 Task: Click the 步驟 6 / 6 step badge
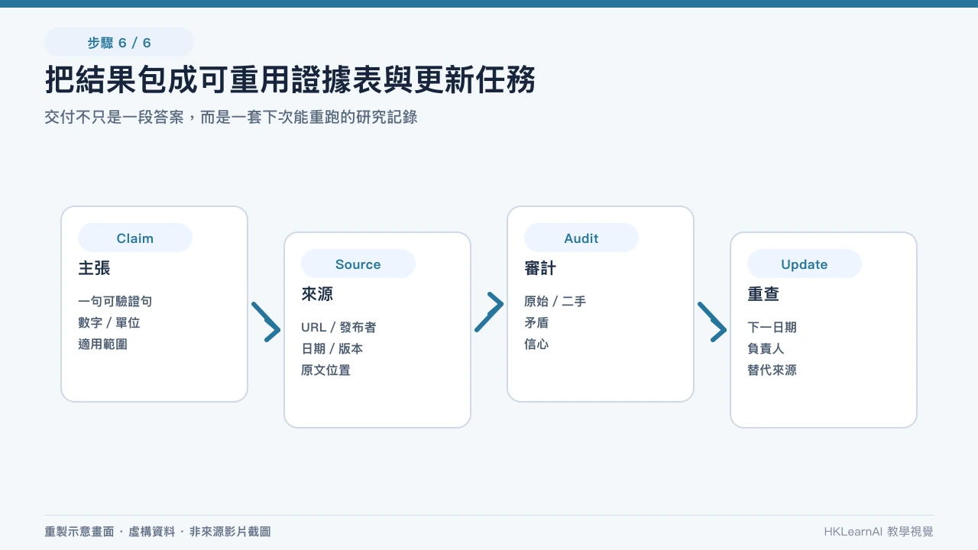click(x=119, y=42)
